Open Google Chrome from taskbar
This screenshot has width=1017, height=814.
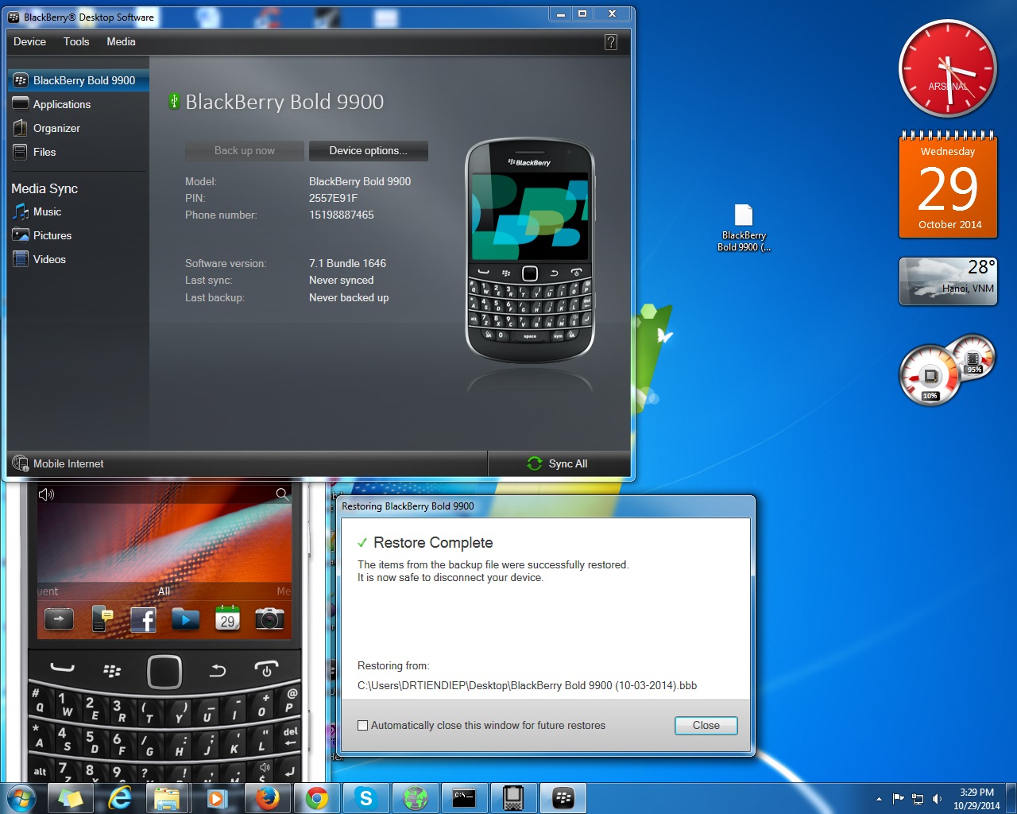pyautogui.click(x=317, y=798)
